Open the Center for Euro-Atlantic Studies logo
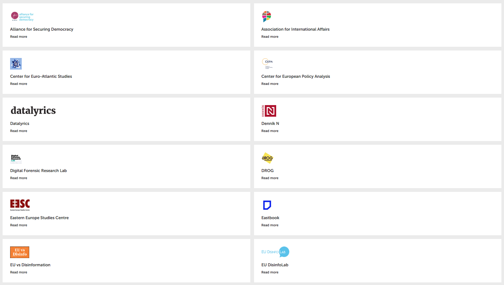504x285 pixels. (16, 64)
